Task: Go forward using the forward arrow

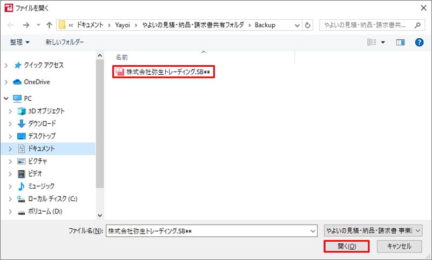Action: (x=26, y=25)
